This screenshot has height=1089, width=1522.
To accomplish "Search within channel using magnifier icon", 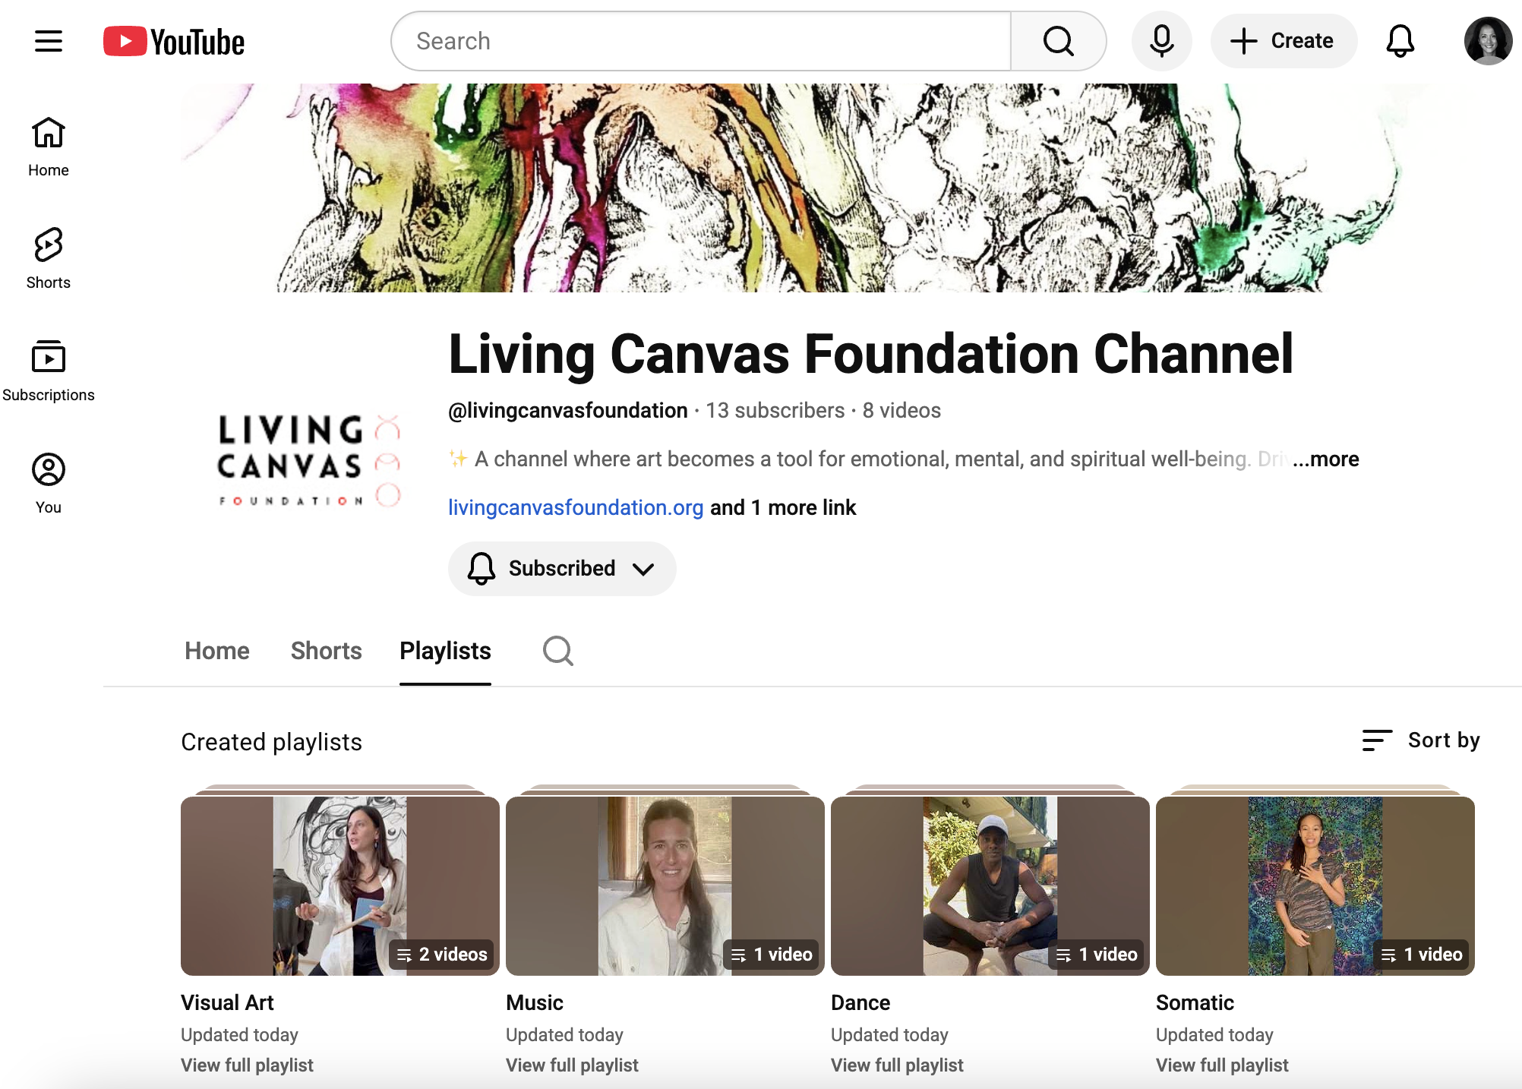I will click(557, 651).
